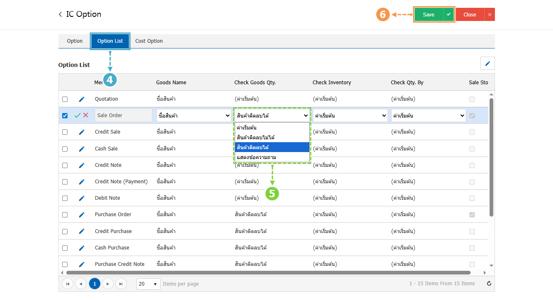Cancel Sale Order row edit with red X
Viewport: 553px width, 300px height.
86,115
